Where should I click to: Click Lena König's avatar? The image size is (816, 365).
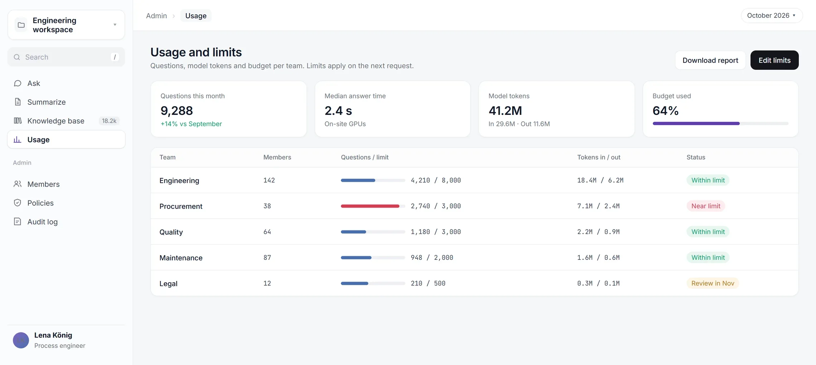(x=21, y=340)
